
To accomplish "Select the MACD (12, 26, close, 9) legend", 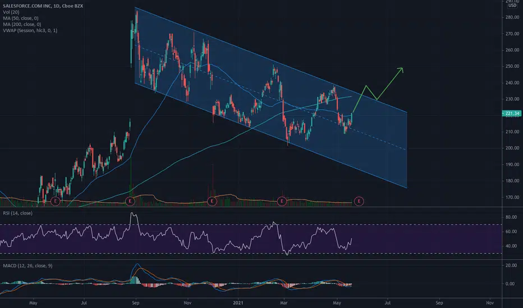I will (27, 265).
